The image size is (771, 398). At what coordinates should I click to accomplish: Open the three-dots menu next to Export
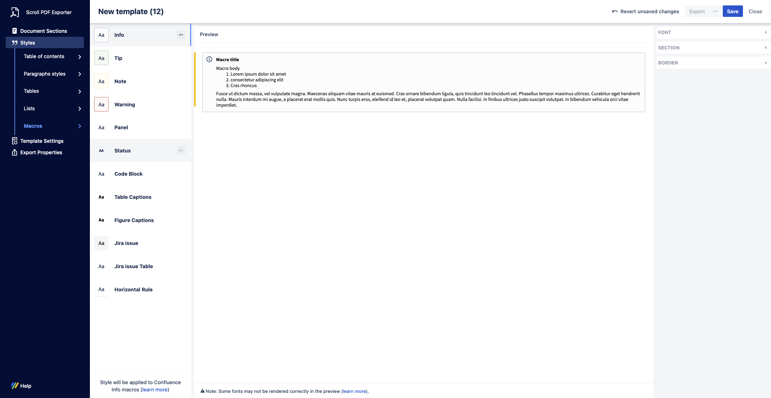point(715,11)
